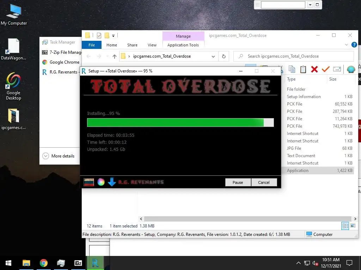Open the View ribbon tab
This screenshot has height=270, width=361.
pos(152,45)
